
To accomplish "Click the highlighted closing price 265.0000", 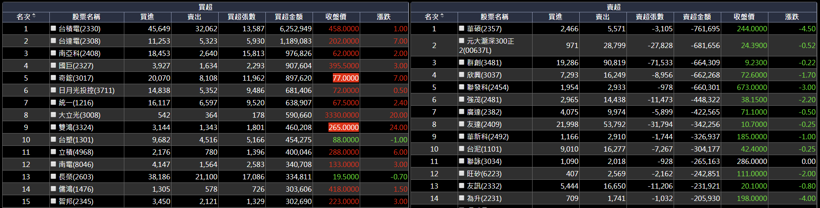I will click(344, 127).
